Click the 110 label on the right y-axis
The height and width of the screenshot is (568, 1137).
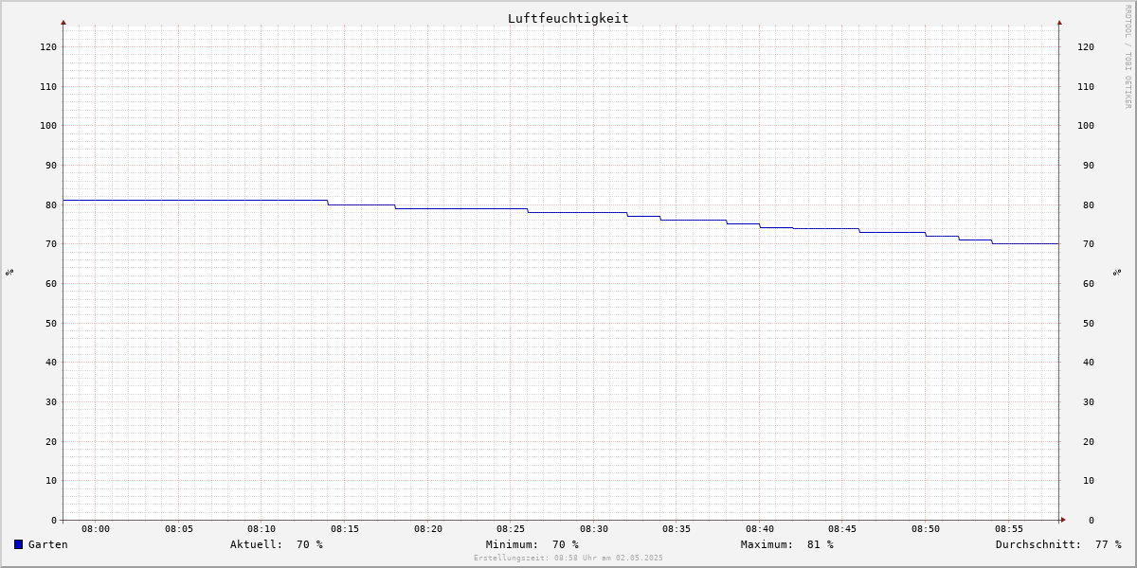1086,86
